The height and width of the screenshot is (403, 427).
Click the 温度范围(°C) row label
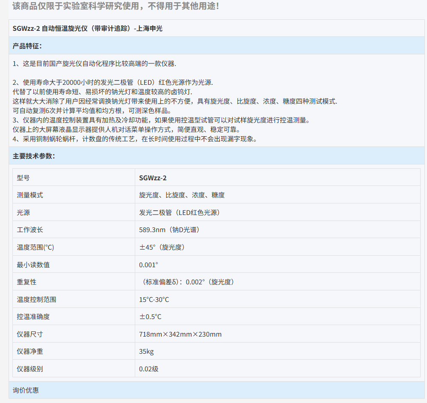pos(36,247)
